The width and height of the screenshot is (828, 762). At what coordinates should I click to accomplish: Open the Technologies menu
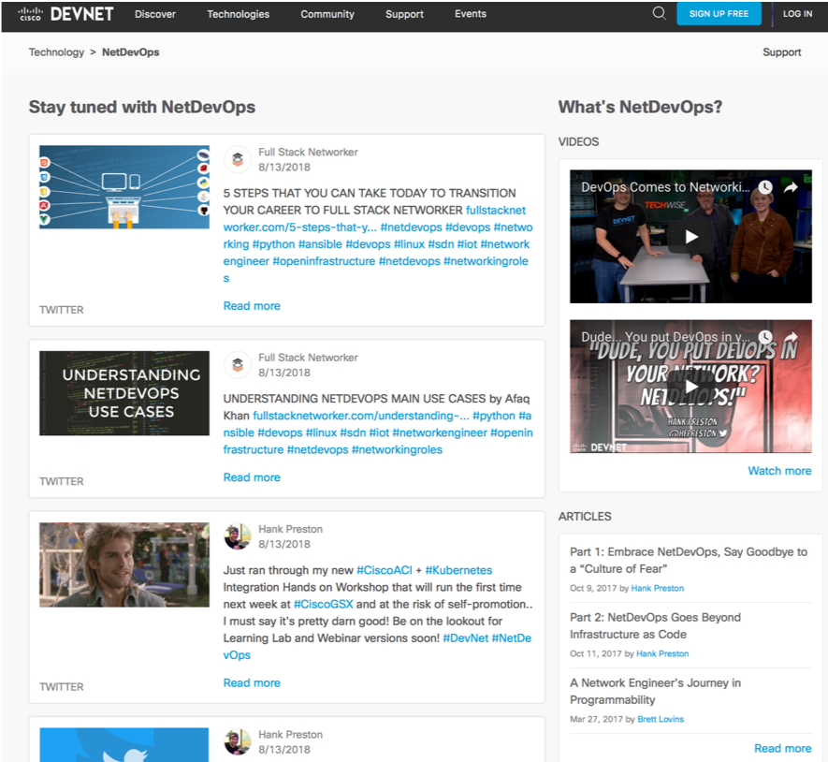[238, 14]
